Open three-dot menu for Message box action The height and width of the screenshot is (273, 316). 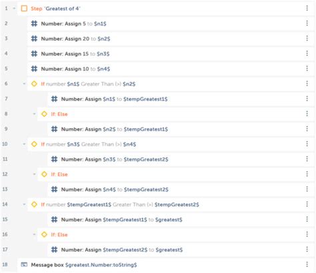click(x=307, y=264)
